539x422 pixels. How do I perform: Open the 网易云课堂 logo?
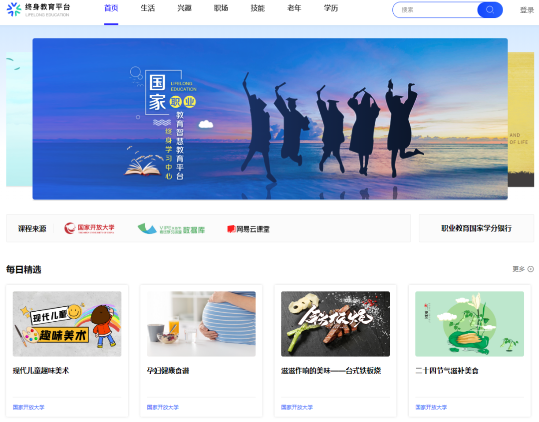click(248, 229)
